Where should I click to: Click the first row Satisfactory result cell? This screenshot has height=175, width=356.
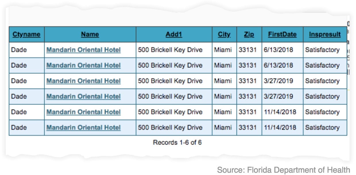(x=325, y=50)
